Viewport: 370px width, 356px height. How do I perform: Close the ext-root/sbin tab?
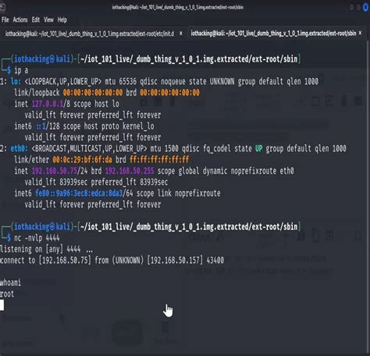click(360, 33)
